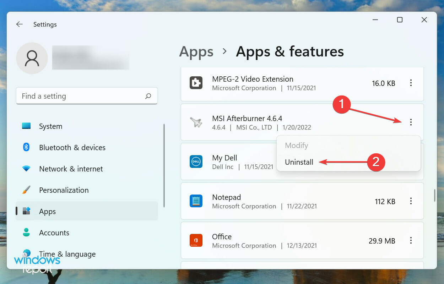This screenshot has height=284, width=444.
Task: Open Personalization category
Action: 87,190
